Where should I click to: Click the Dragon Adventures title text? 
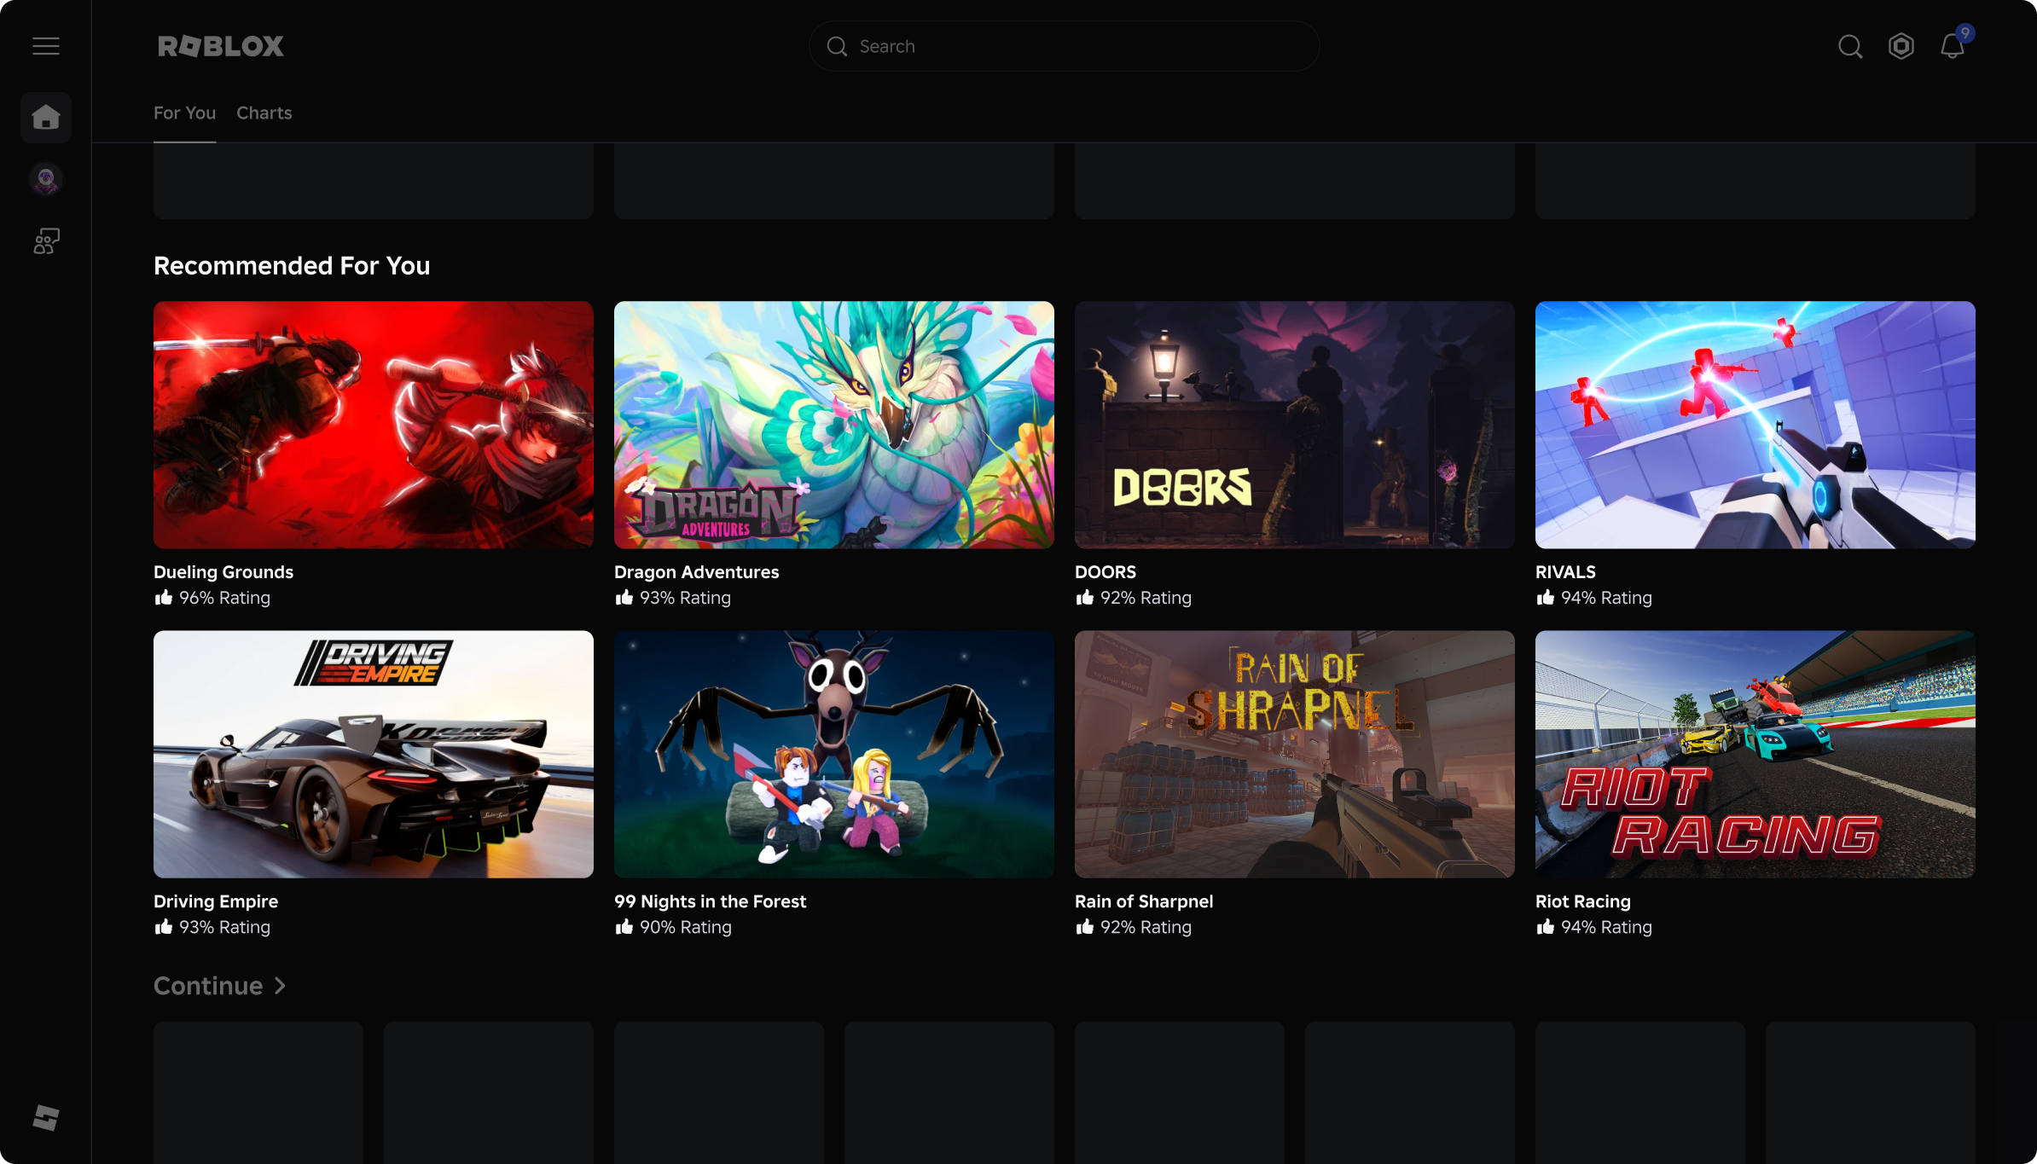[x=697, y=572]
